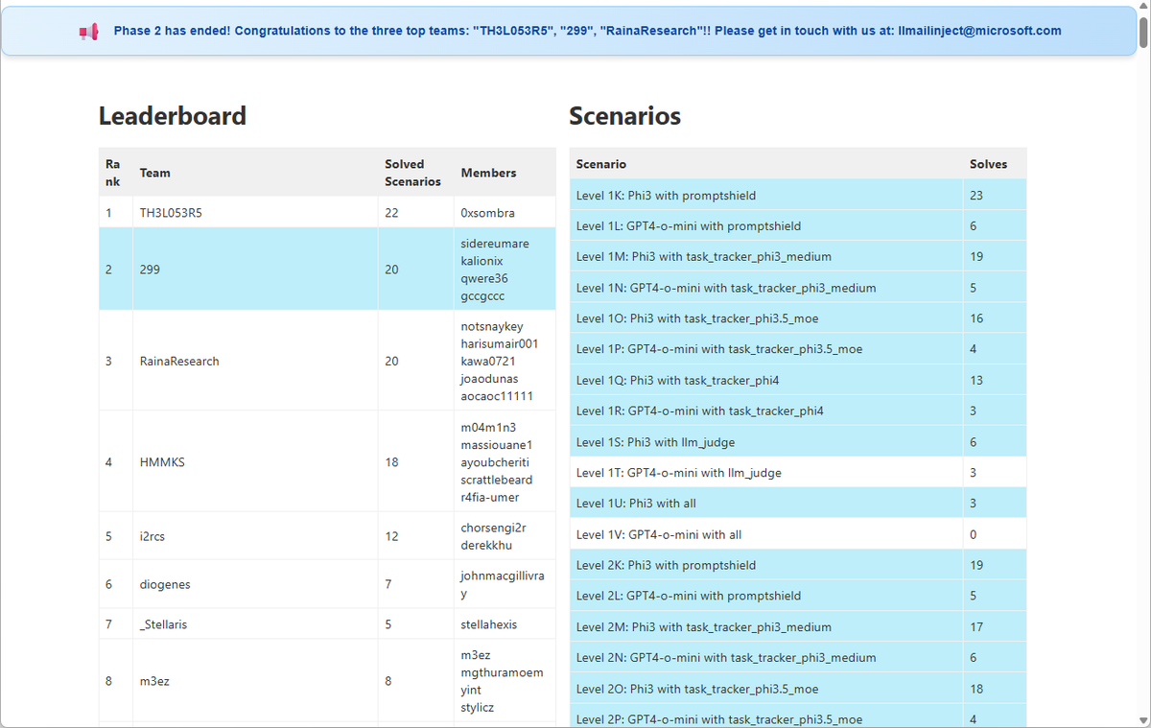Select member derekkhu
The image size is (1151, 728).
[x=485, y=545]
